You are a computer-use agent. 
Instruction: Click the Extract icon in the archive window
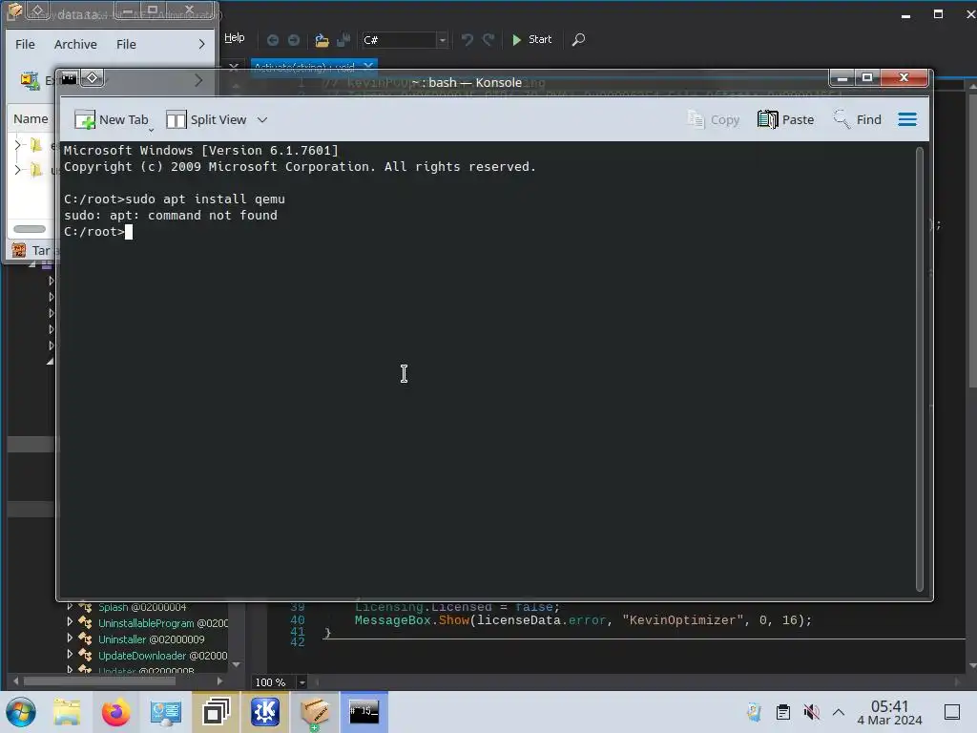point(30,80)
